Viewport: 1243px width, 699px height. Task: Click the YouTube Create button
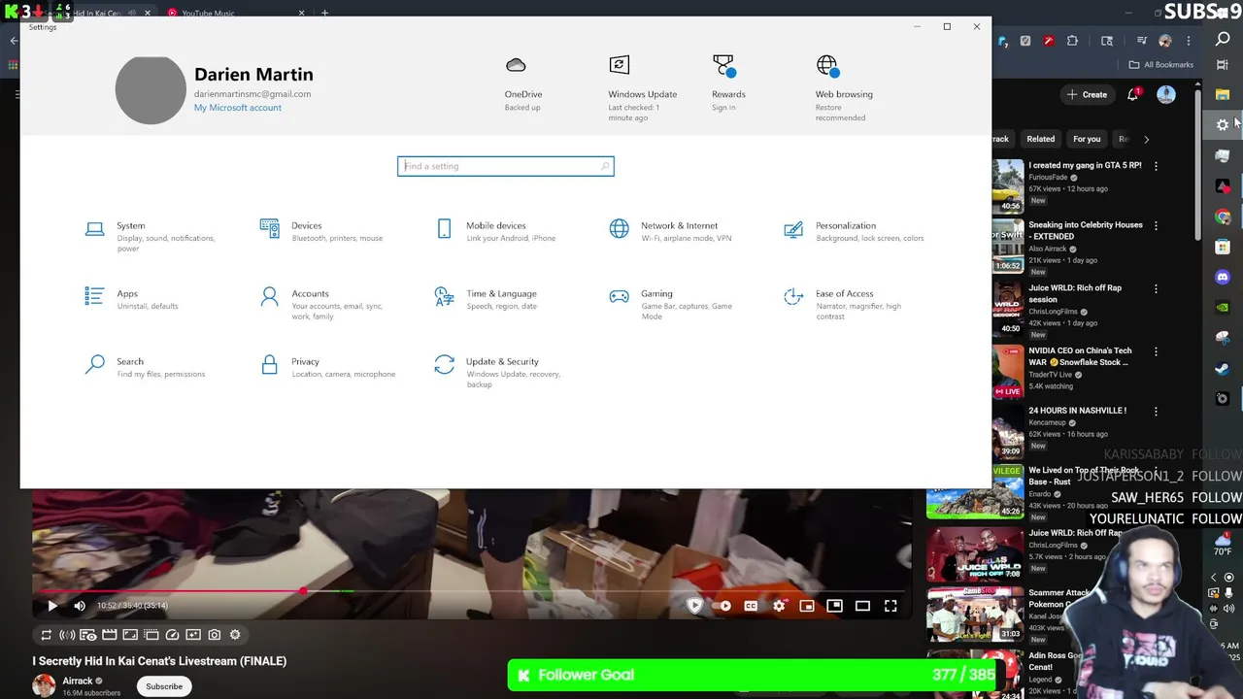tap(1087, 94)
